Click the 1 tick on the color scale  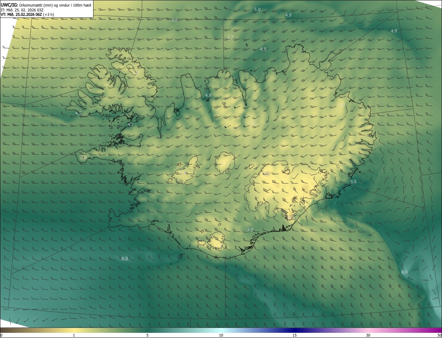pos(74,335)
